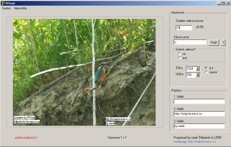This screenshot has width=231, height=147.
Task: Click the Cílová cesta path field
Action: click(x=190, y=42)
